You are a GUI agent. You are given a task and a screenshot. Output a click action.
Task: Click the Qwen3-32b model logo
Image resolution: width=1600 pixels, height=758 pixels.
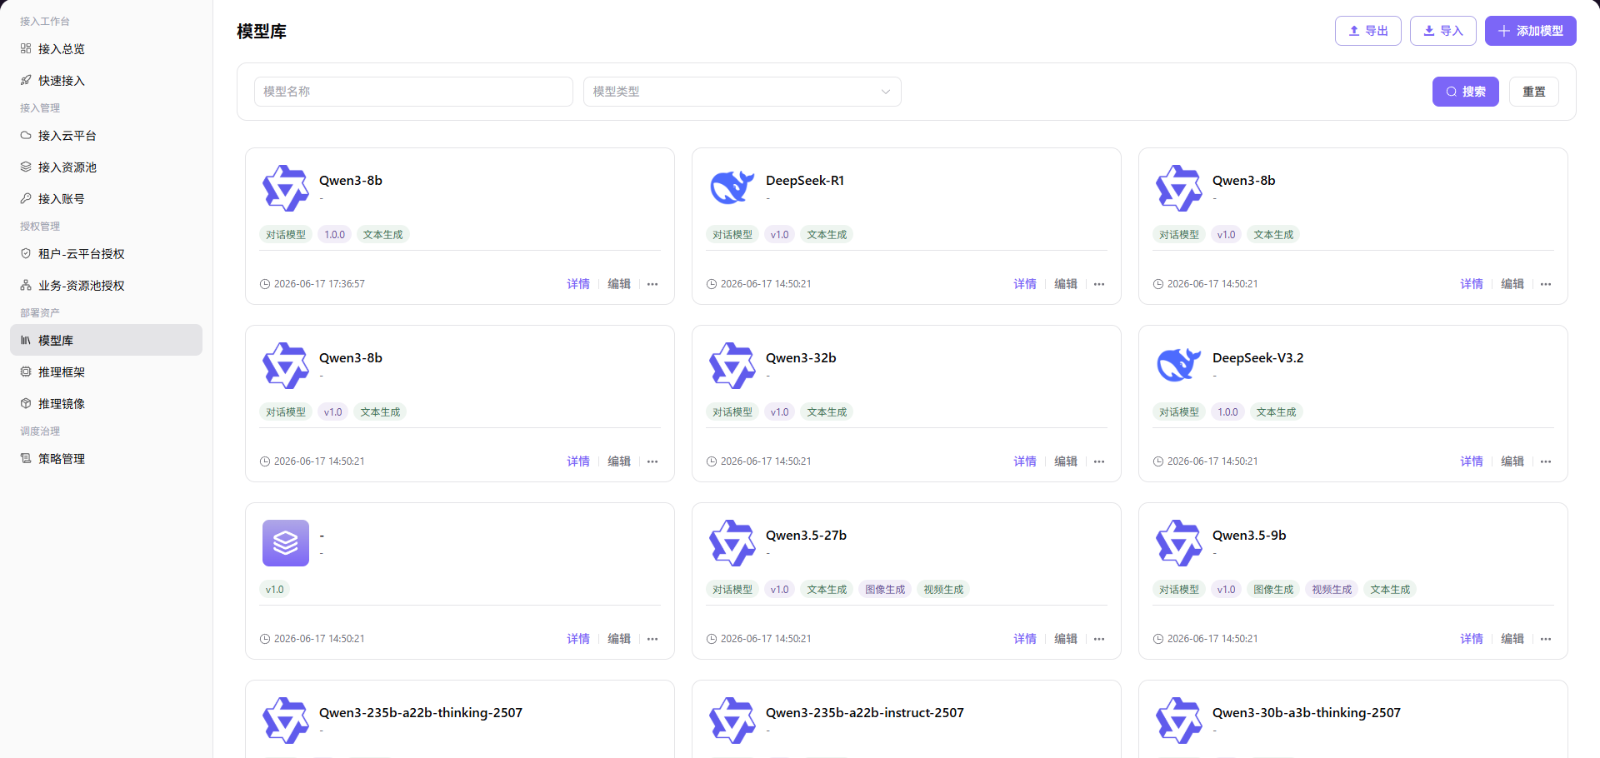[x=732, y=366]
